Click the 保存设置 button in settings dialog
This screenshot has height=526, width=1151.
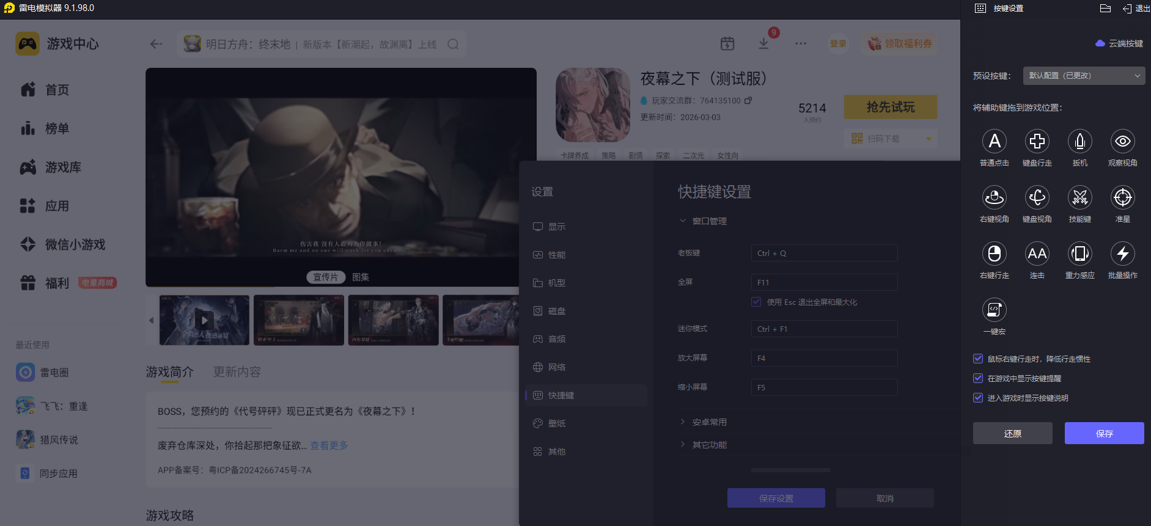coord(776,498)
